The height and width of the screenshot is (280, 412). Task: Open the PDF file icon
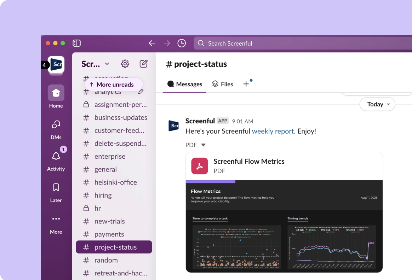199,166
